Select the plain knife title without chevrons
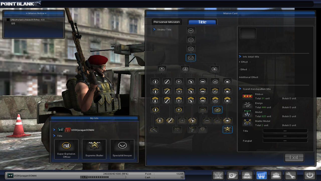 coord(167,81)
